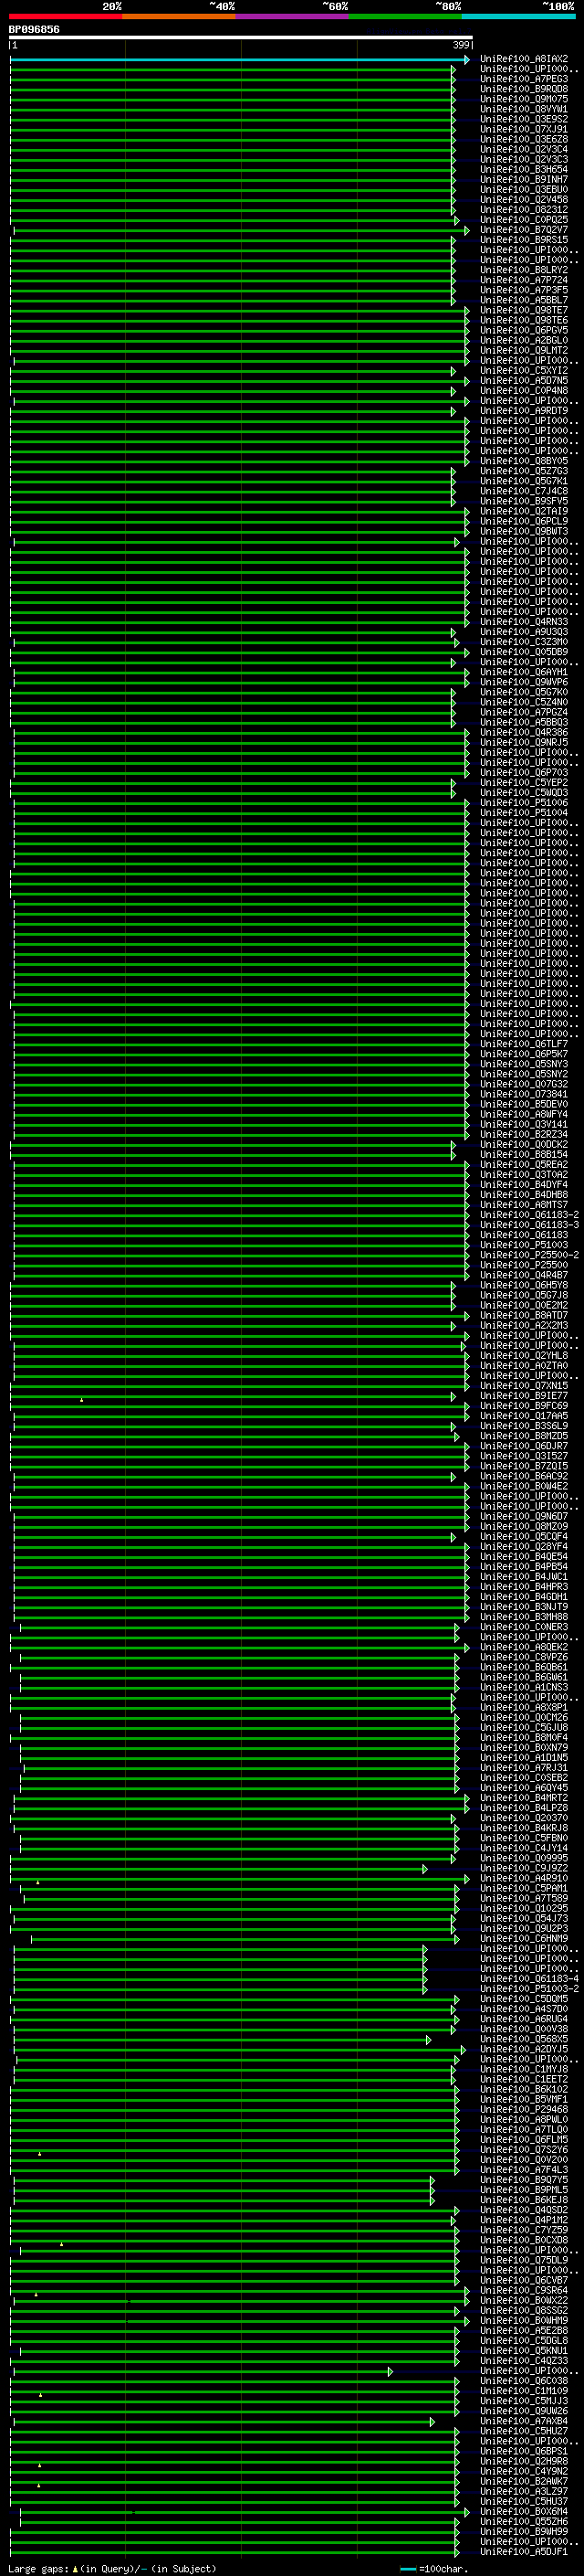Click the UniRef100_A5BBL7 label

[524, 300]
